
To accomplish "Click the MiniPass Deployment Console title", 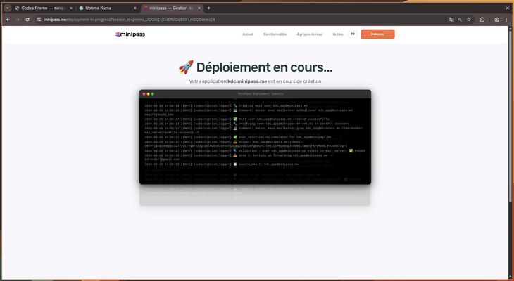I will coord(261,94).
